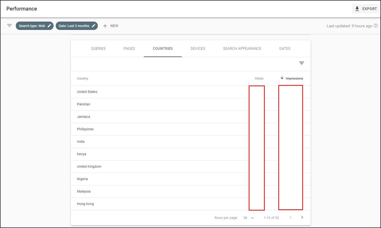The width and height of the screenshot is (381, 228).
Task: Select the Philippines row
Action: click(190, 129)
